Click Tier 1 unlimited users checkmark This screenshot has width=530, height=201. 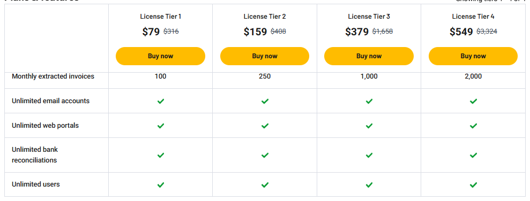161,184
